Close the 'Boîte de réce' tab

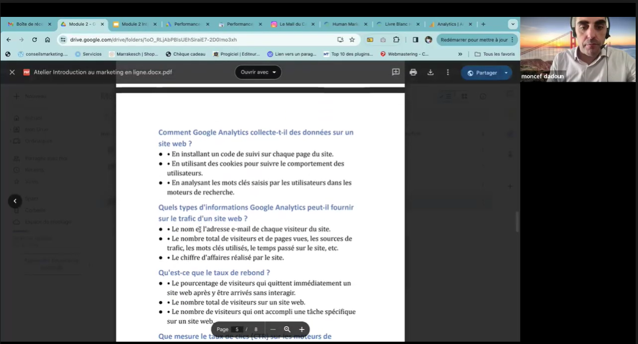[x=50, y=24]
